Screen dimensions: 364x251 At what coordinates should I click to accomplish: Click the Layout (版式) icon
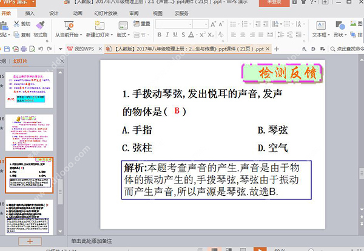(123, 26)
